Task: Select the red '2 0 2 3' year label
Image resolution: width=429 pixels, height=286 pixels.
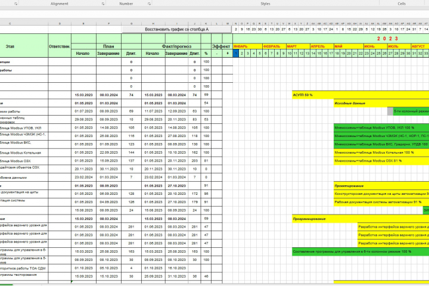Action: point(387,39)
